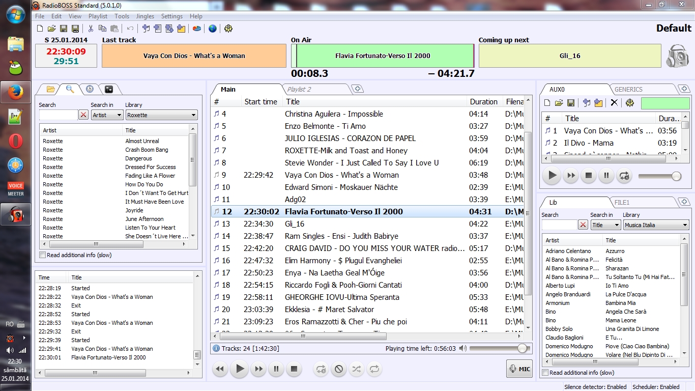Click the Copy icon in main toolbar
This screenshot has height=391, width=695.
[103, 29]
